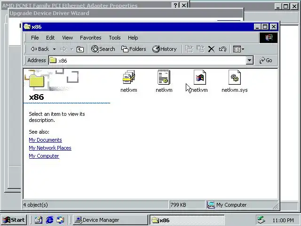This screenshot has height=226, width=301.
Task: Click the Delete X toolbar icon
Action: 211,49
